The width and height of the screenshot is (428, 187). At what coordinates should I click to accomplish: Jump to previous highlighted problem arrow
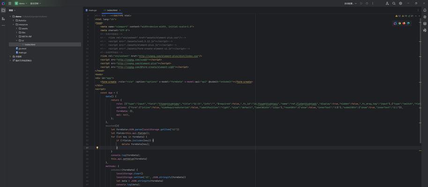click(416, 16)
